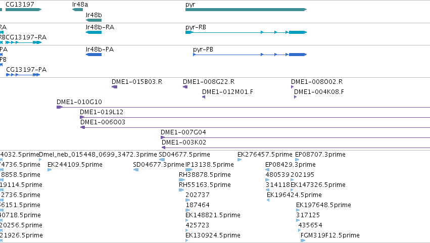Click the pyr gene bar
This screenshot has height=243, width=430.
[x=246, y=10]
